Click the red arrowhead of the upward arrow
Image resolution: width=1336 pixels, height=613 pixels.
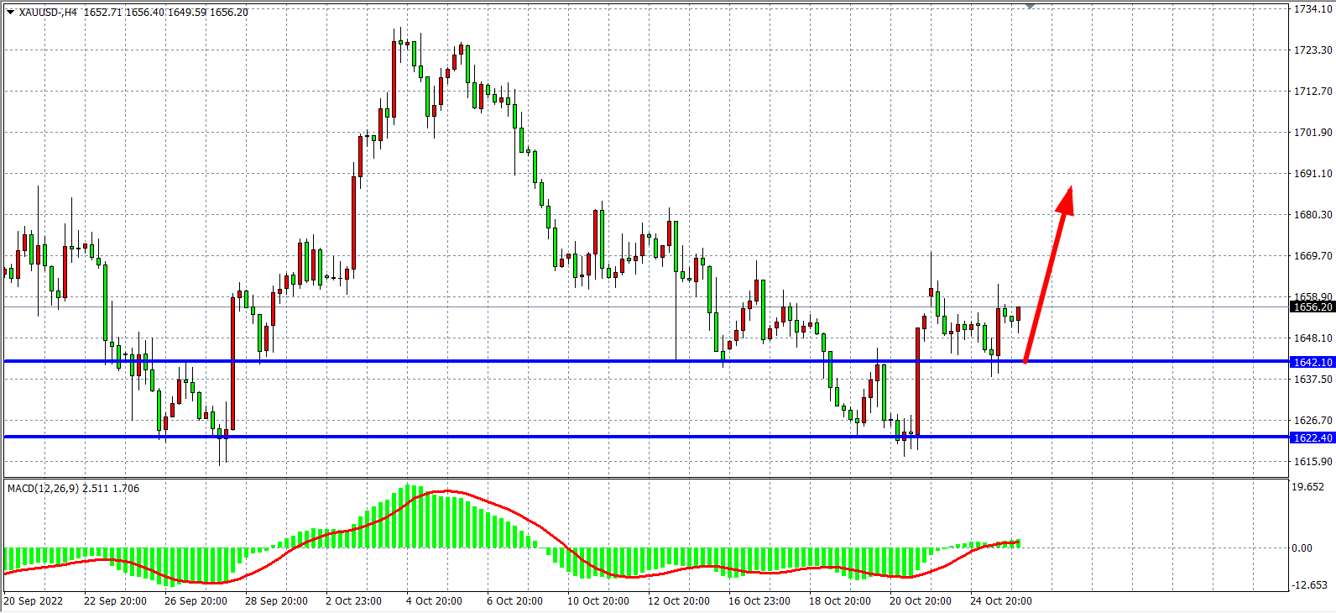click(x=1066, y=200)
